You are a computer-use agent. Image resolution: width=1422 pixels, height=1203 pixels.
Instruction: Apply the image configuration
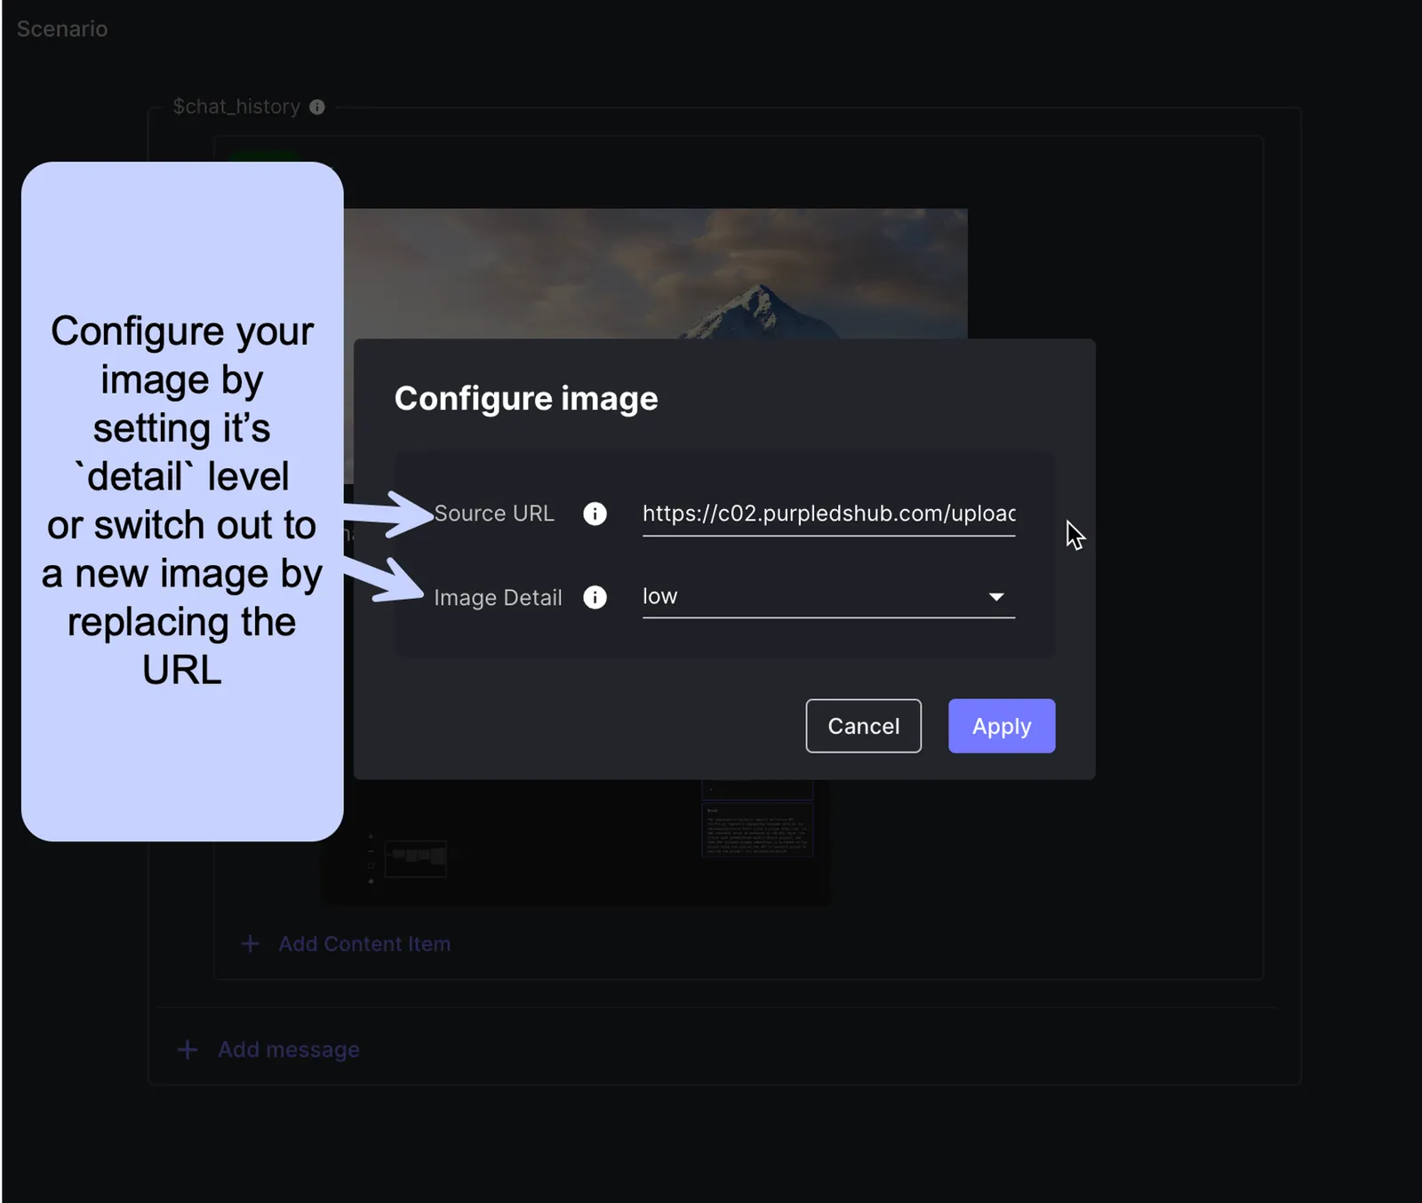pyautogui.click(x=1002, y=726)
